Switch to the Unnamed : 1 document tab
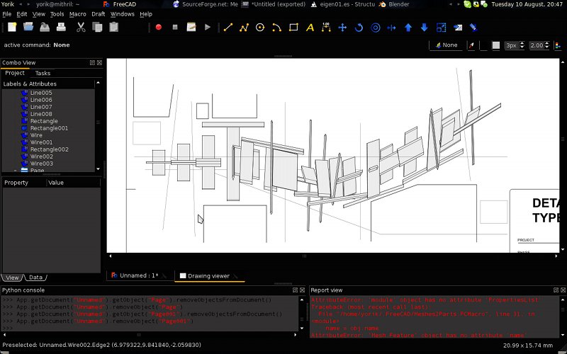 click(138, 275)
